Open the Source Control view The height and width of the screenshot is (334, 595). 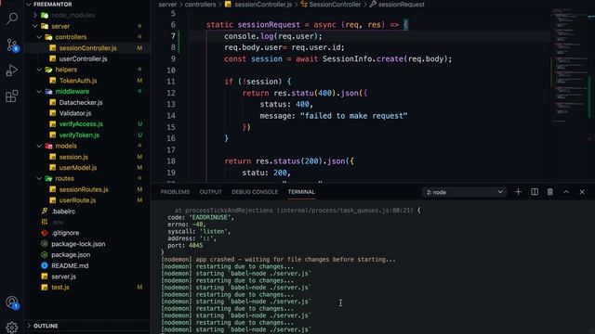12,45
